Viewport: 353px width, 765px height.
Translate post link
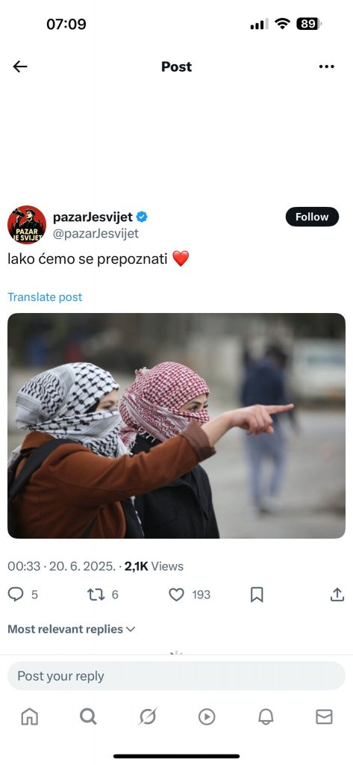45,297
